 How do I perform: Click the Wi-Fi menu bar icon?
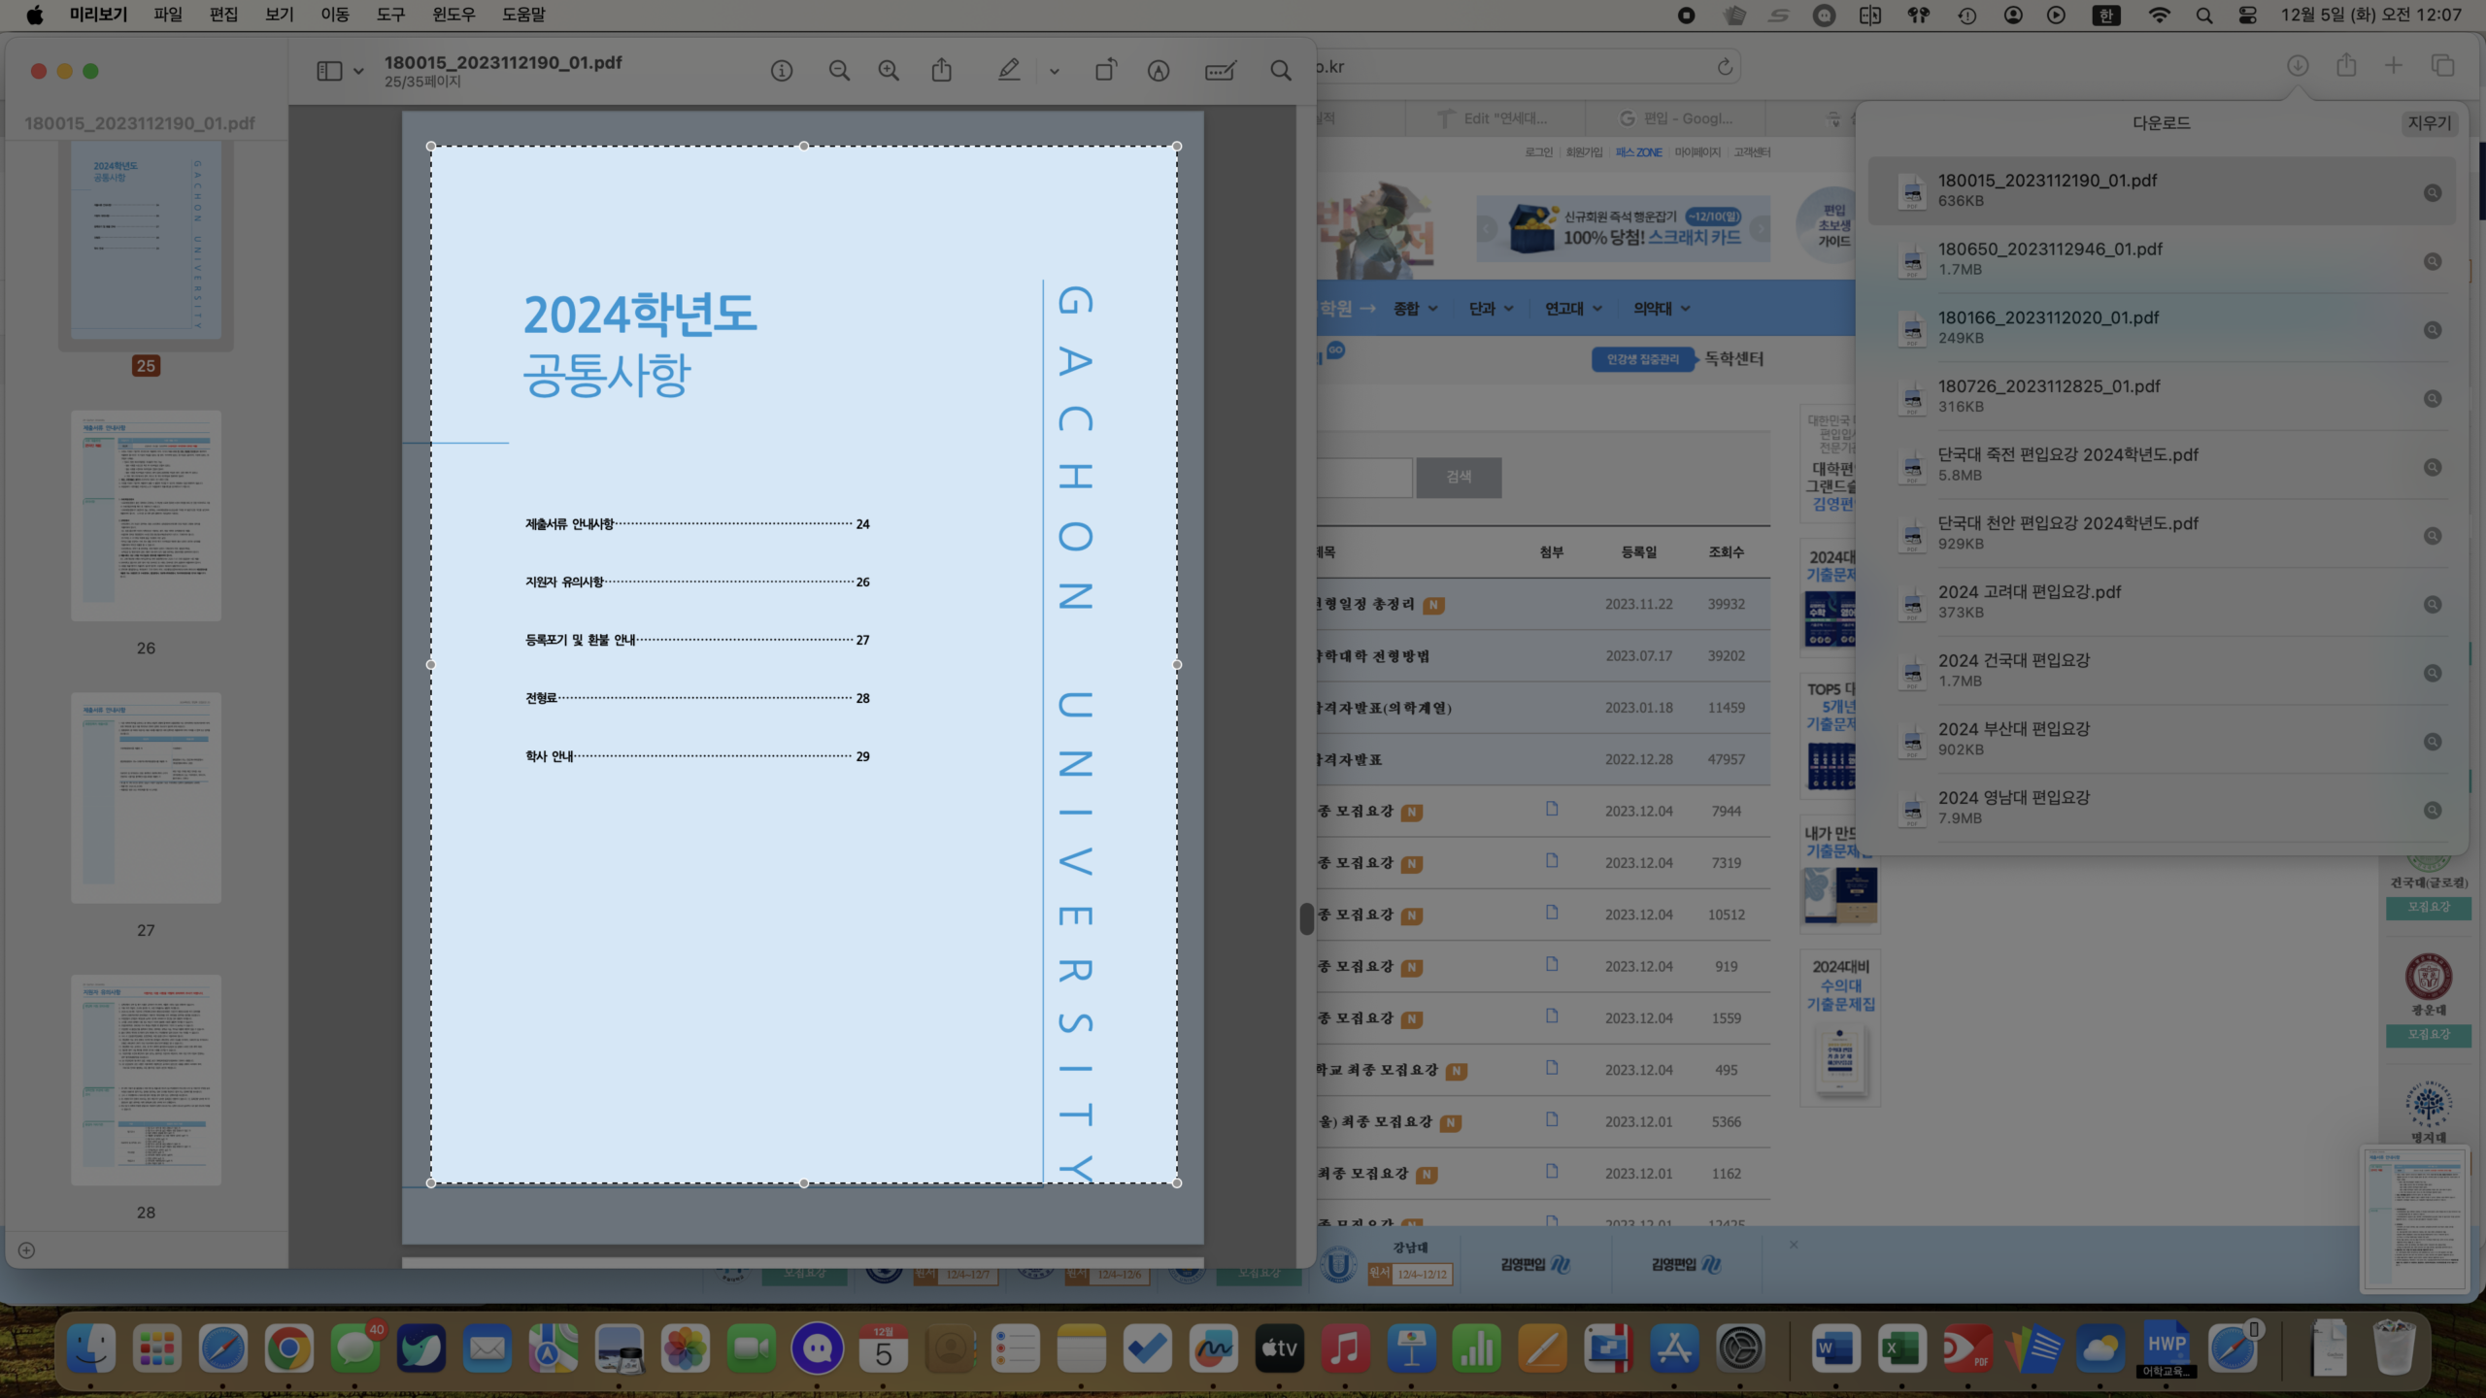click(x=2159, y=15)
